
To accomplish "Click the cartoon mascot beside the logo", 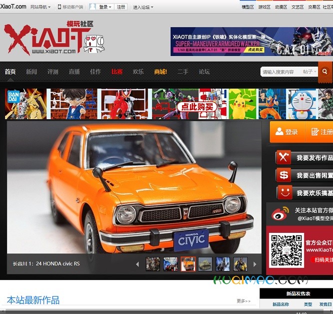I will pos(94,44).
